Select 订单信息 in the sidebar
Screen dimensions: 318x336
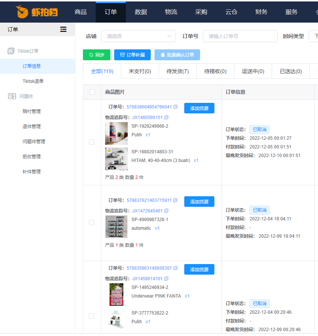tap(38, 66)
